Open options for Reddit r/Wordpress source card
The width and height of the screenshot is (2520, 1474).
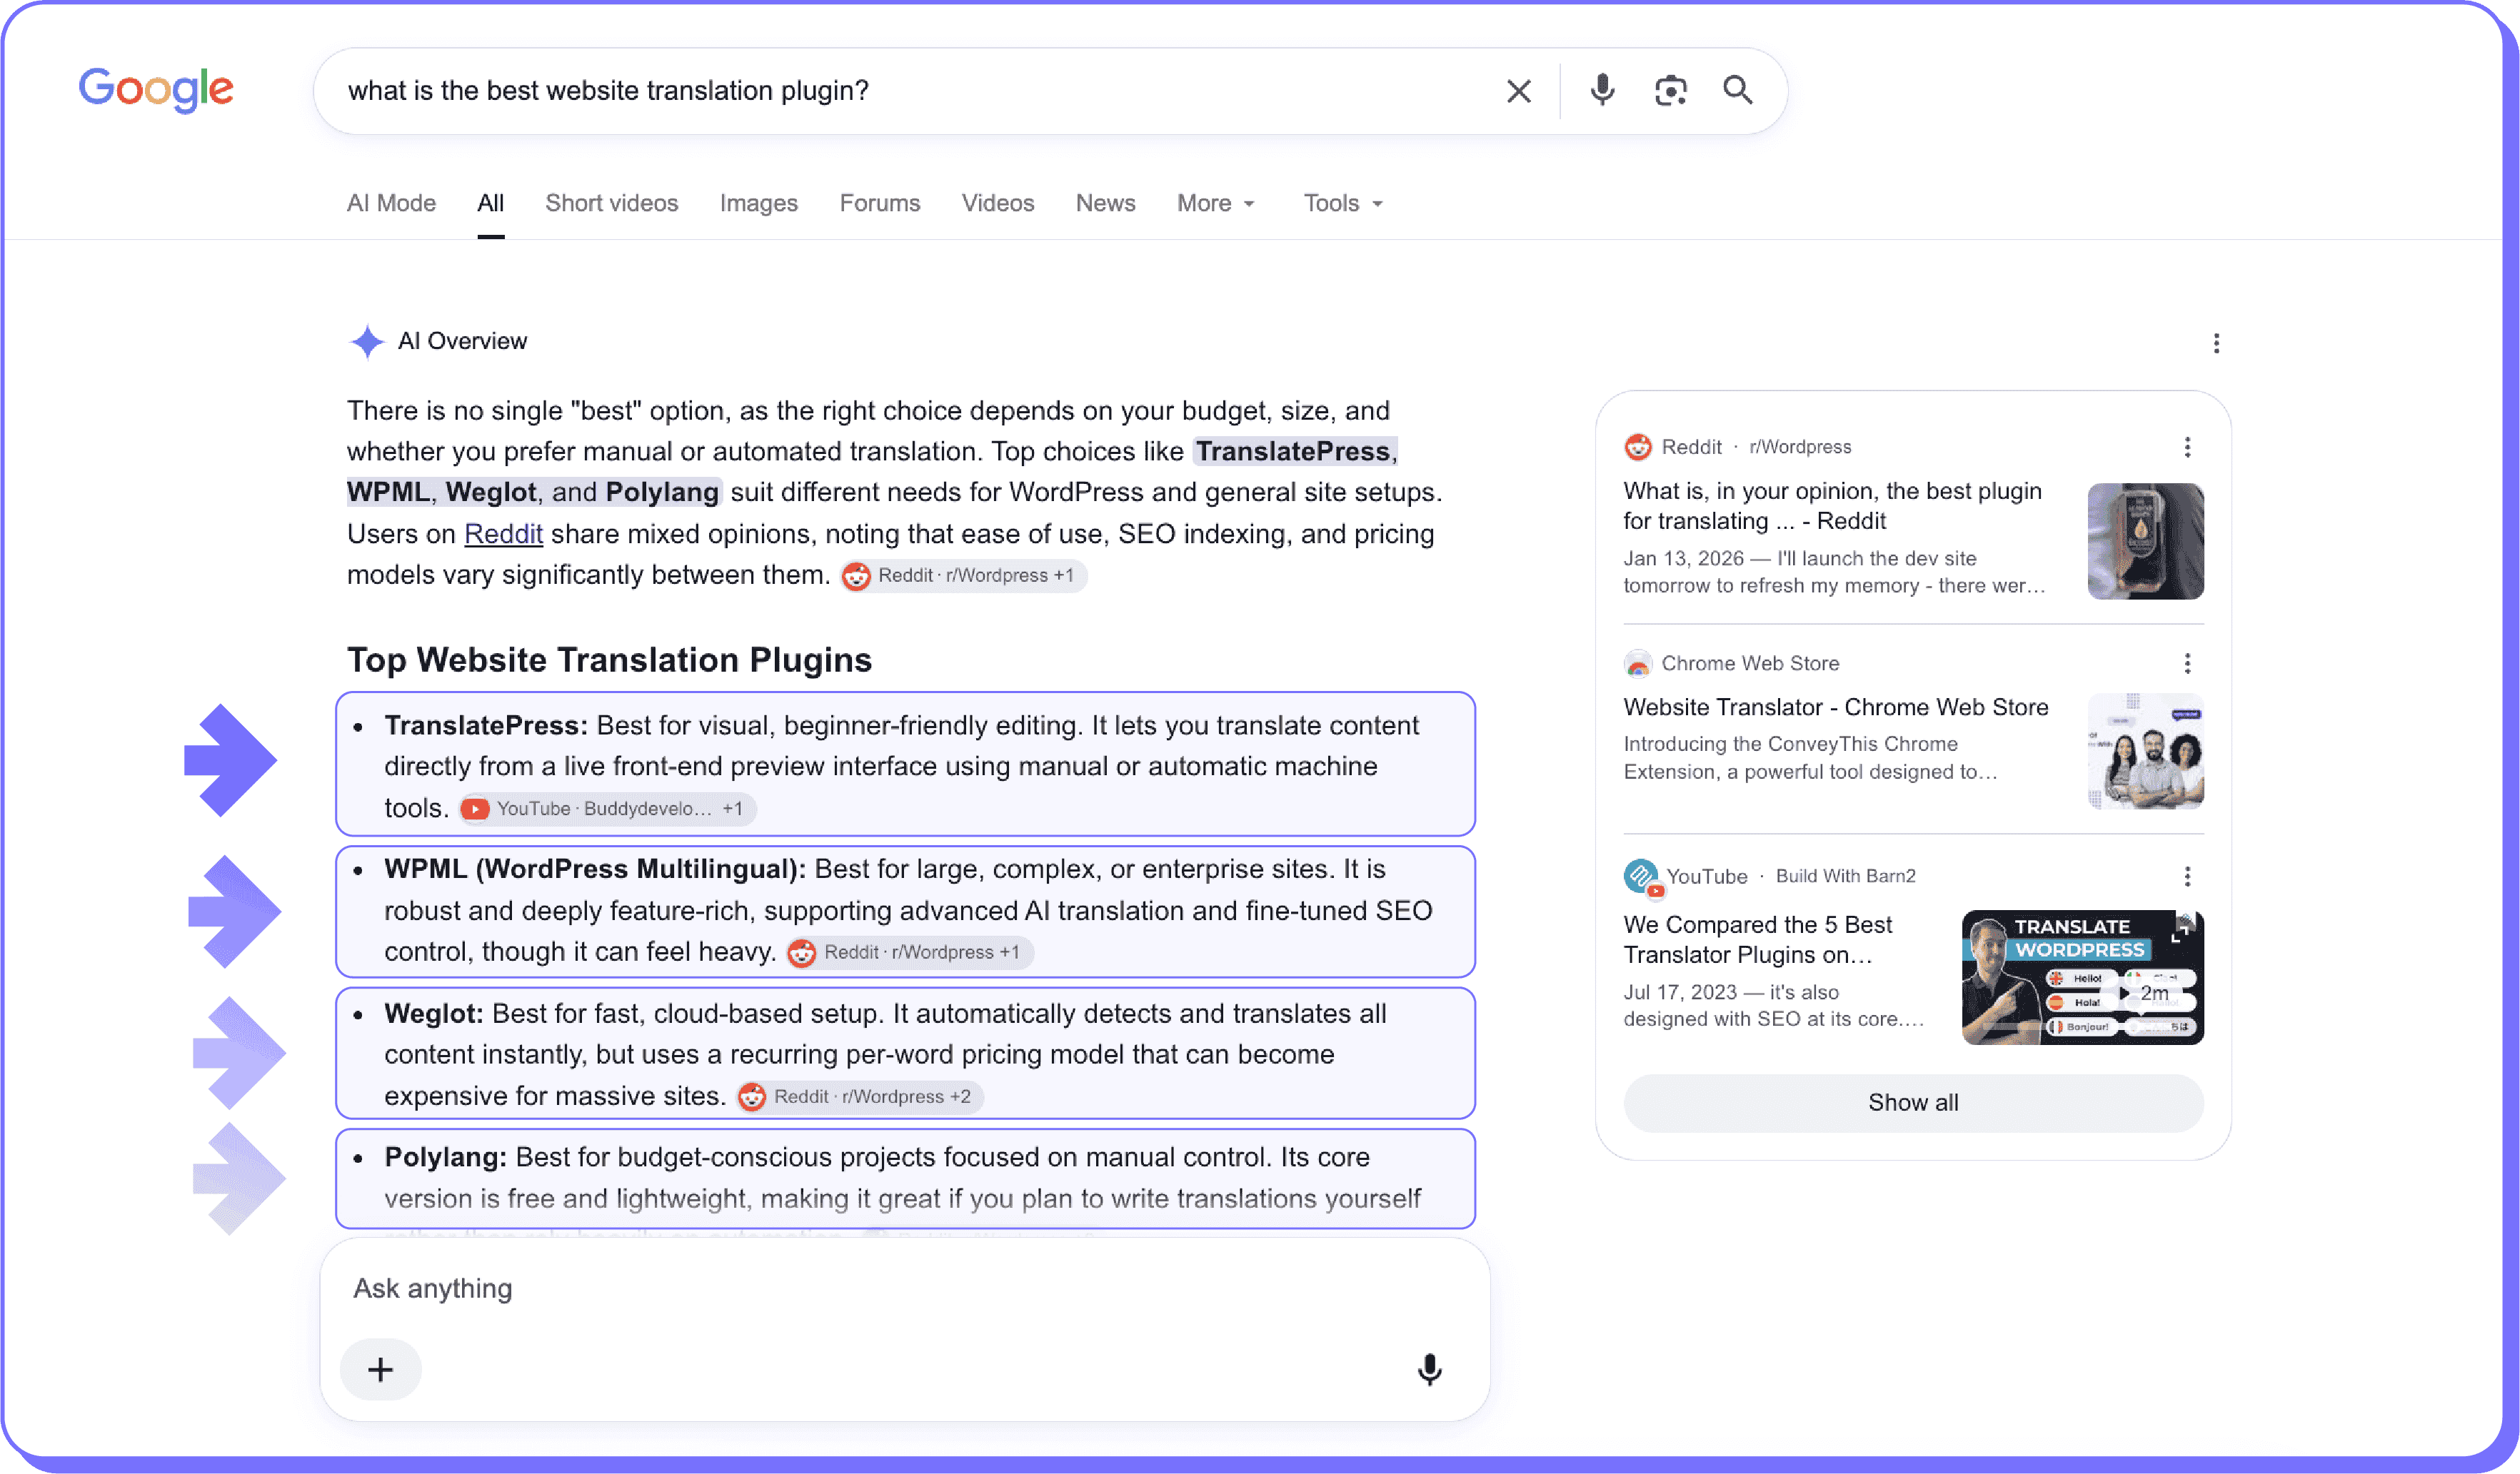pos(2187,447)
